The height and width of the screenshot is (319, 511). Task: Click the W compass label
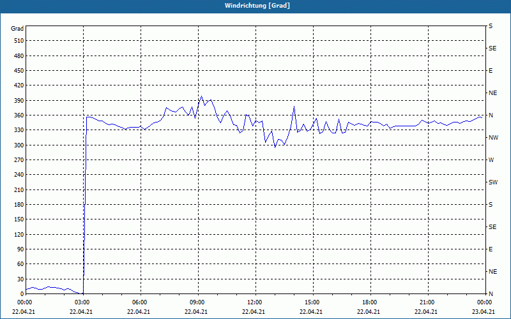tap(491, 160)
